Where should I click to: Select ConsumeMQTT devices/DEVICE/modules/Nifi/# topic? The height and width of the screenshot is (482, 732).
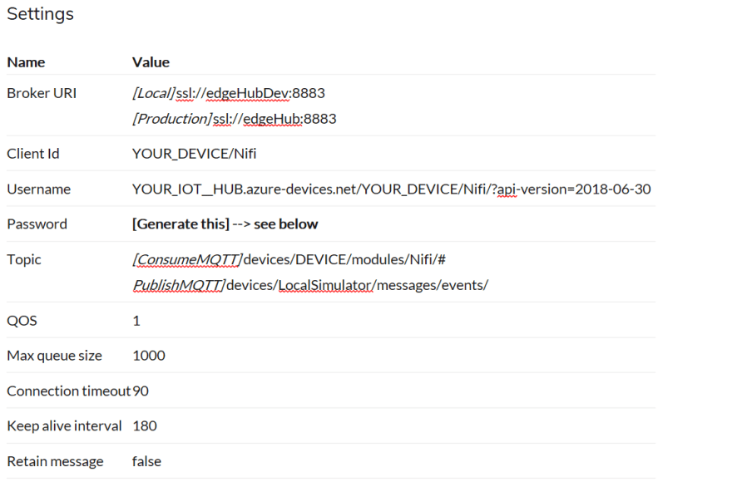click(x=289, y=260)
